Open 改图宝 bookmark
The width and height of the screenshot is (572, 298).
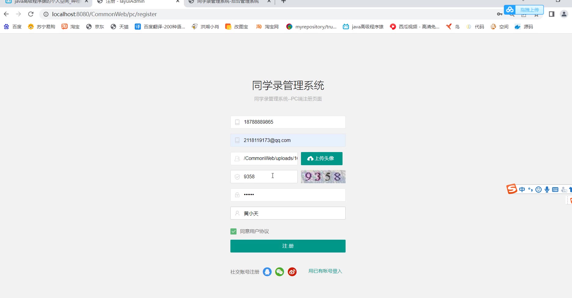click(x=237, y=27)
